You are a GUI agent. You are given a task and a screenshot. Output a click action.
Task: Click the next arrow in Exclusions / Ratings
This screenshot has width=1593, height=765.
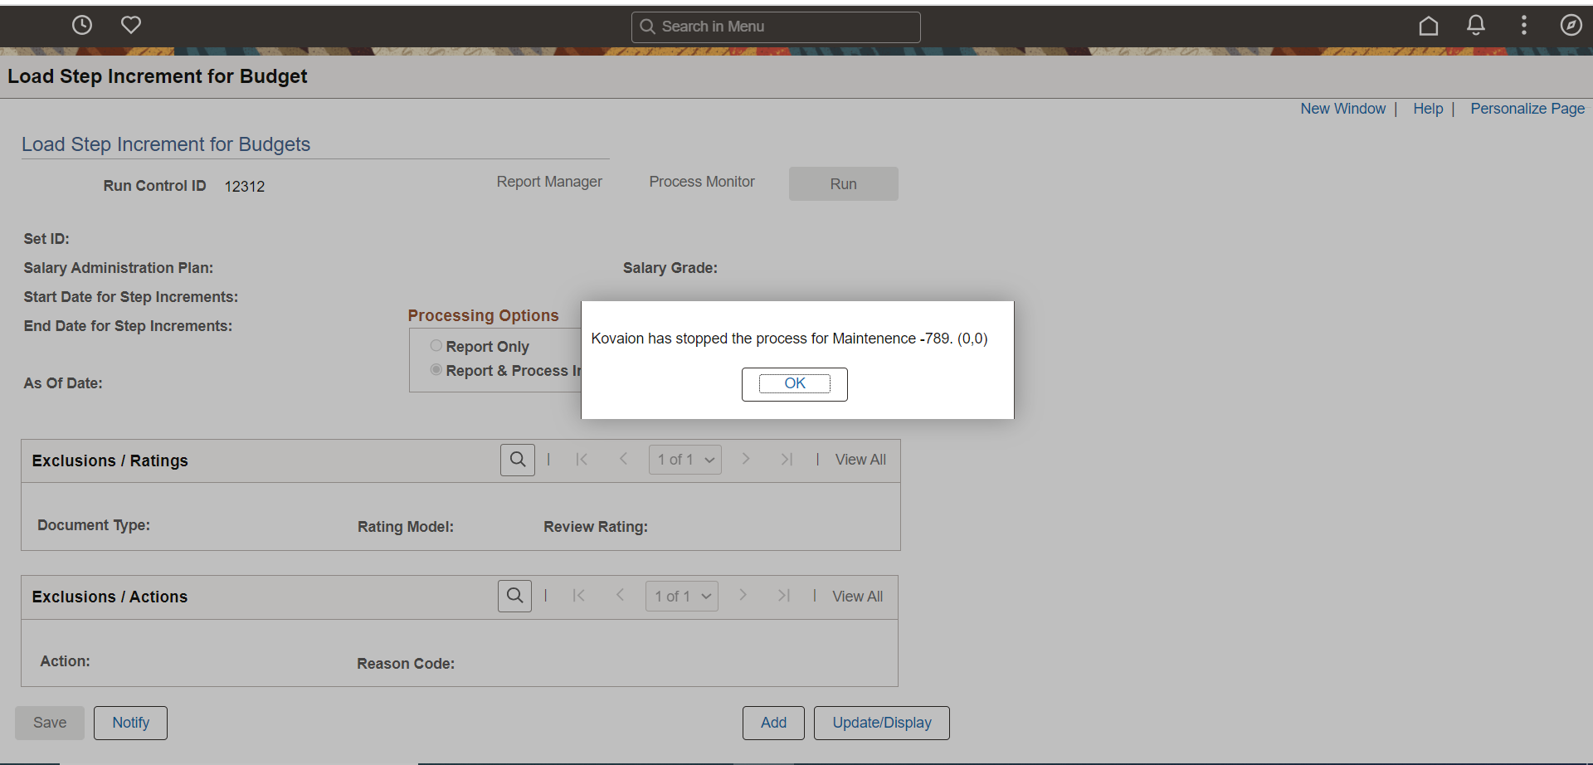(x=746, y=459)
